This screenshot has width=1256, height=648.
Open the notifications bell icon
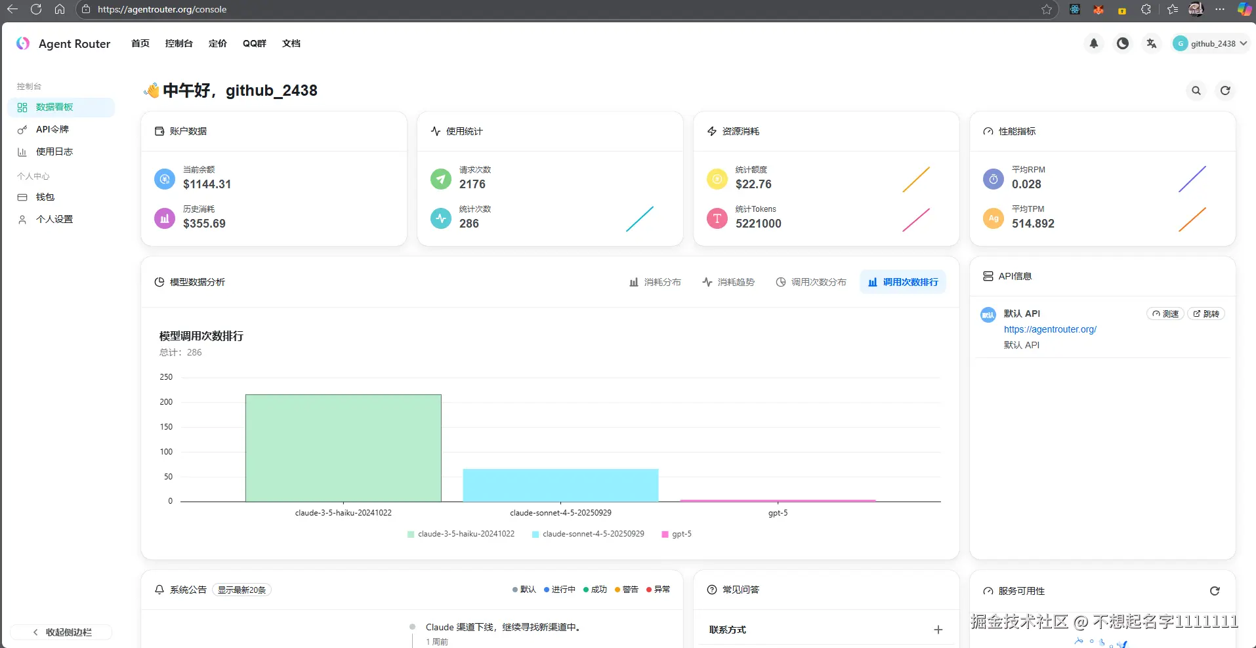(x=1094, y=43)
